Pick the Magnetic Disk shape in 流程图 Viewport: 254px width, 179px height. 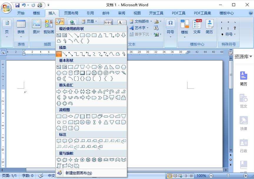point(65,128)
